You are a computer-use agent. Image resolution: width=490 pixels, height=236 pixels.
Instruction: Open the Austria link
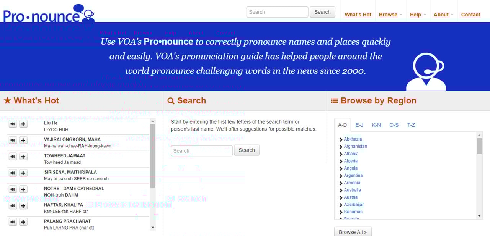click(351, 197)
